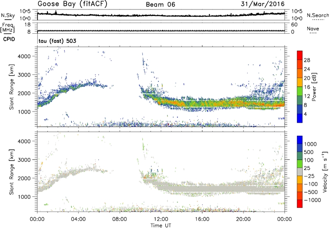Select the "04:00" time tick label

(x=78, y=219)
